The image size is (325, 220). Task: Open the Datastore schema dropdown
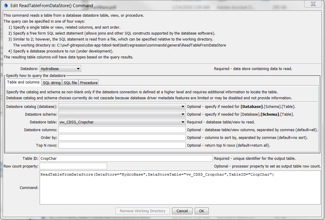pos(182,114)
